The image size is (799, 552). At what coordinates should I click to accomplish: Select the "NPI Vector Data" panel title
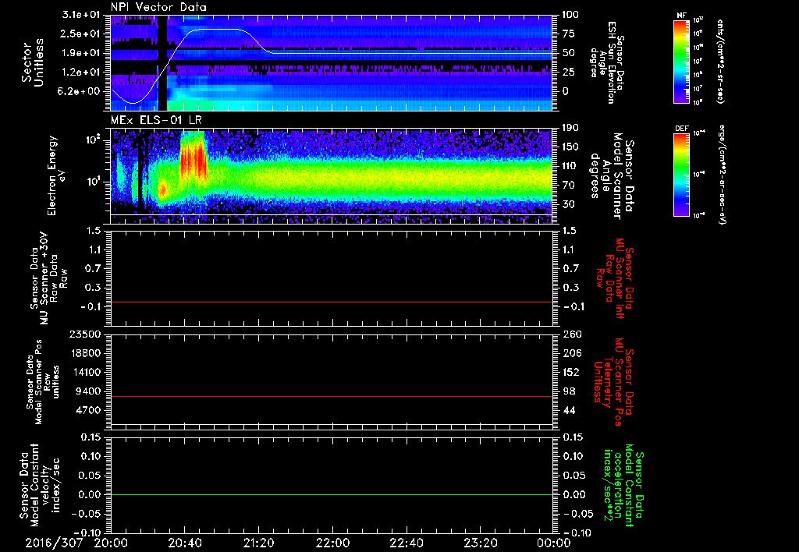point(158,7)
